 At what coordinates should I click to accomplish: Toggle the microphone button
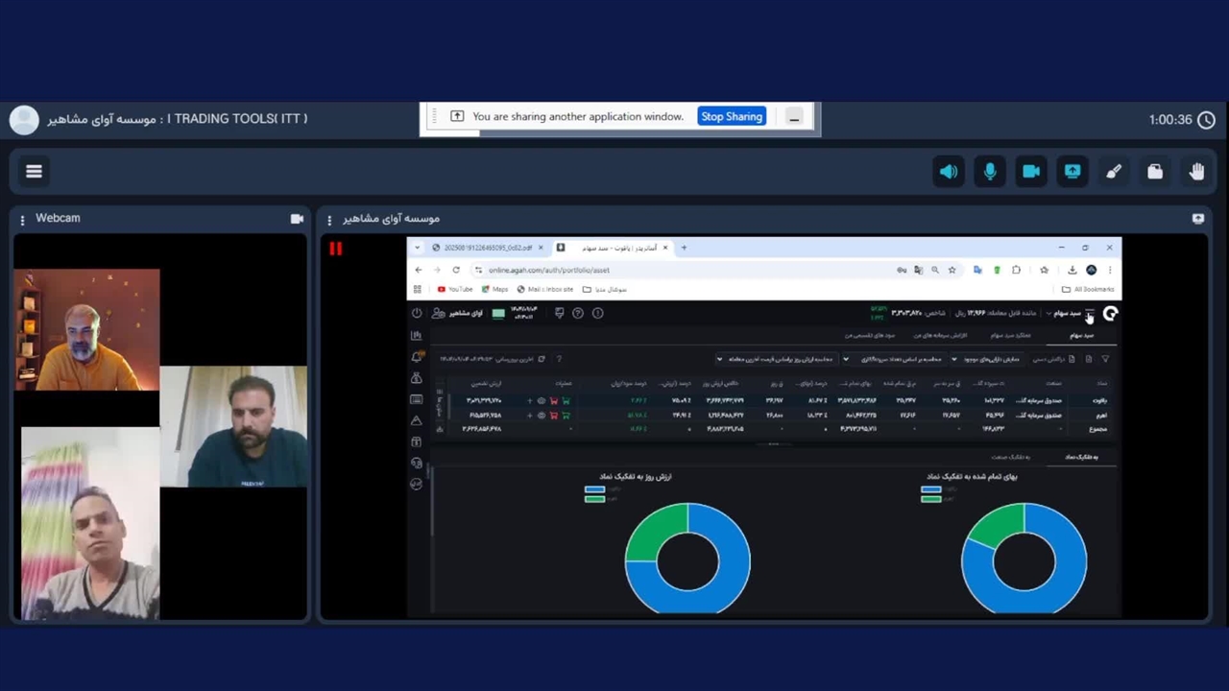pos(990,172)
